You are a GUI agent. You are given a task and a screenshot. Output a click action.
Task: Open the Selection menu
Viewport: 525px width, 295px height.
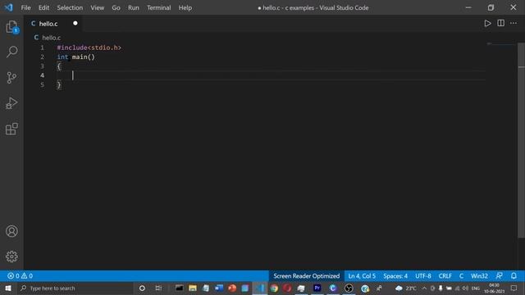70,7
